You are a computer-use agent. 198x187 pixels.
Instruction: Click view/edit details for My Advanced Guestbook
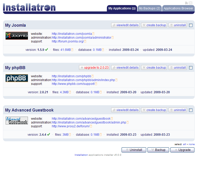point(125,110)
